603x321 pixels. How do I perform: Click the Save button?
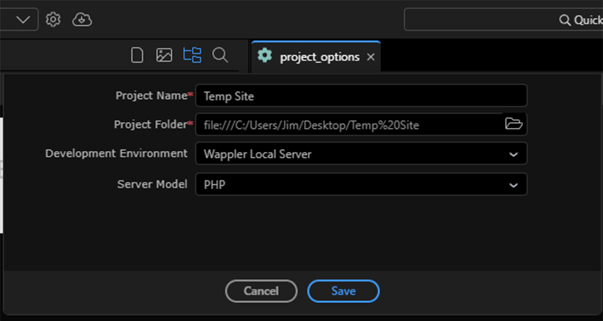344,291
